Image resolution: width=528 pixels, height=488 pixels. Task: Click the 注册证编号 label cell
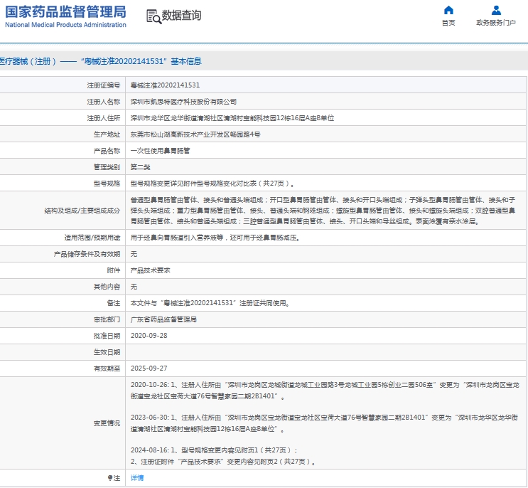coord(103,85)
